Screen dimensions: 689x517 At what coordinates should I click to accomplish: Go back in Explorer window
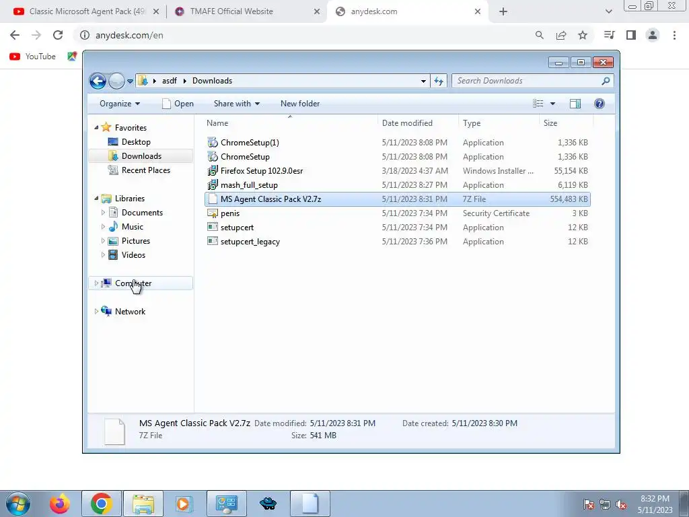pos(98,81)
